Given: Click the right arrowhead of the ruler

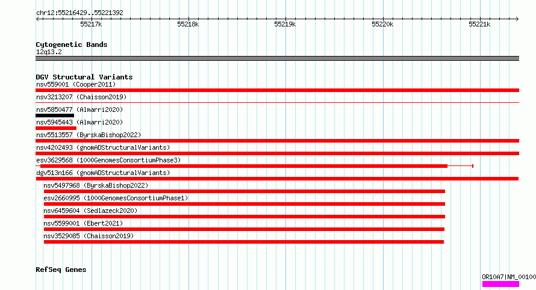Looking at the screenshot, I should [517, 19].
